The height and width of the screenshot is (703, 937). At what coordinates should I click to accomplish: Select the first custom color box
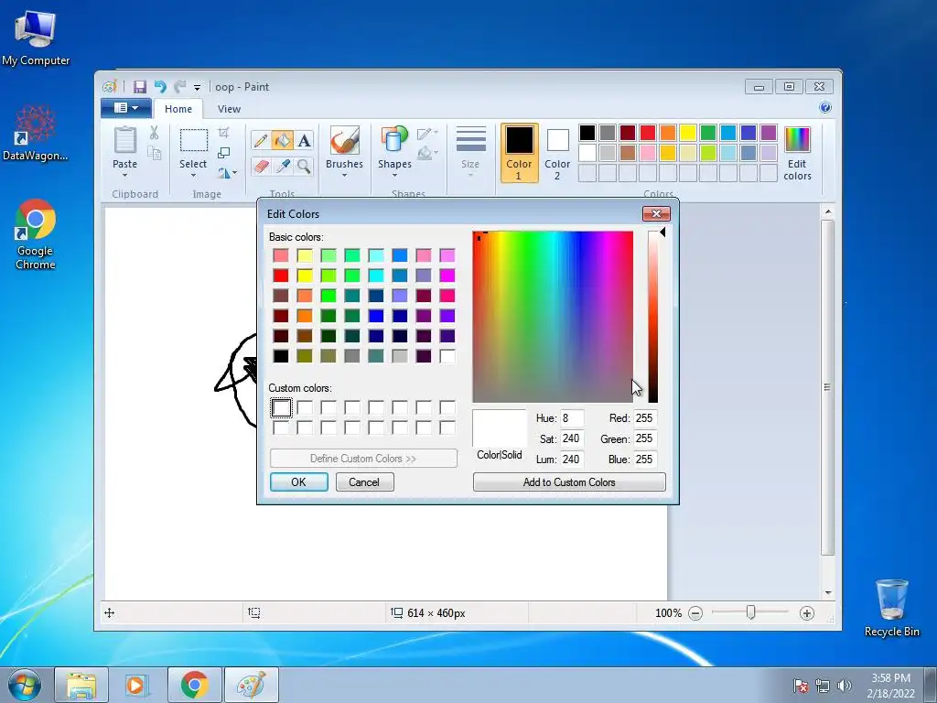coord(281,407)
